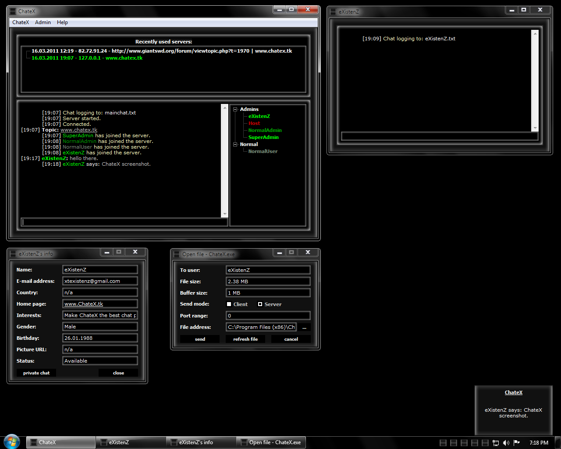Image resolution: width=561 pixels, height=449 pixels.
Task: Click the Status field showing Available
Action: [x=100, y=361]
